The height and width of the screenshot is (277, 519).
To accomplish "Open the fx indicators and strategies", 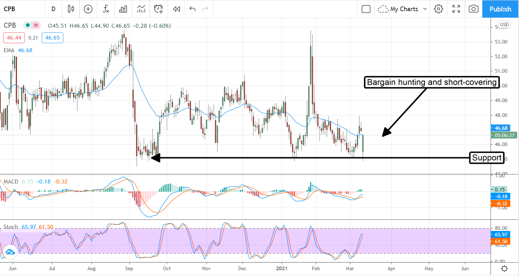I will click(106, 9).
